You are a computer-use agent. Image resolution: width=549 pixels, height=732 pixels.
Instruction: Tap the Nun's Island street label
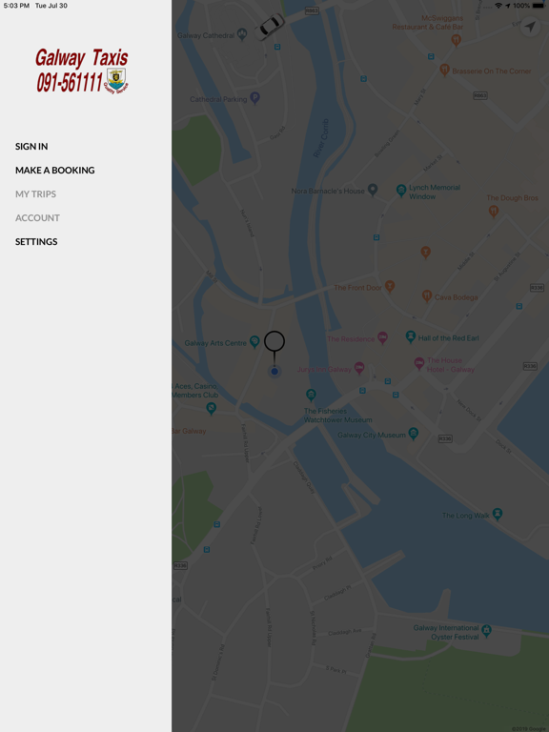coord(247,223)
